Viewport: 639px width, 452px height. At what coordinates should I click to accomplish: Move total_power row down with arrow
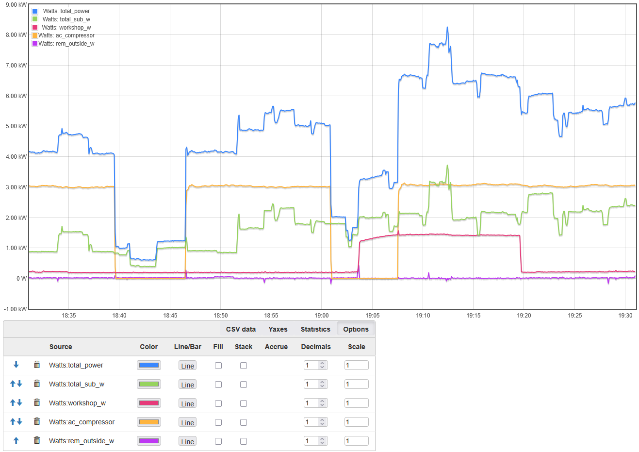[x=16, y=365]
